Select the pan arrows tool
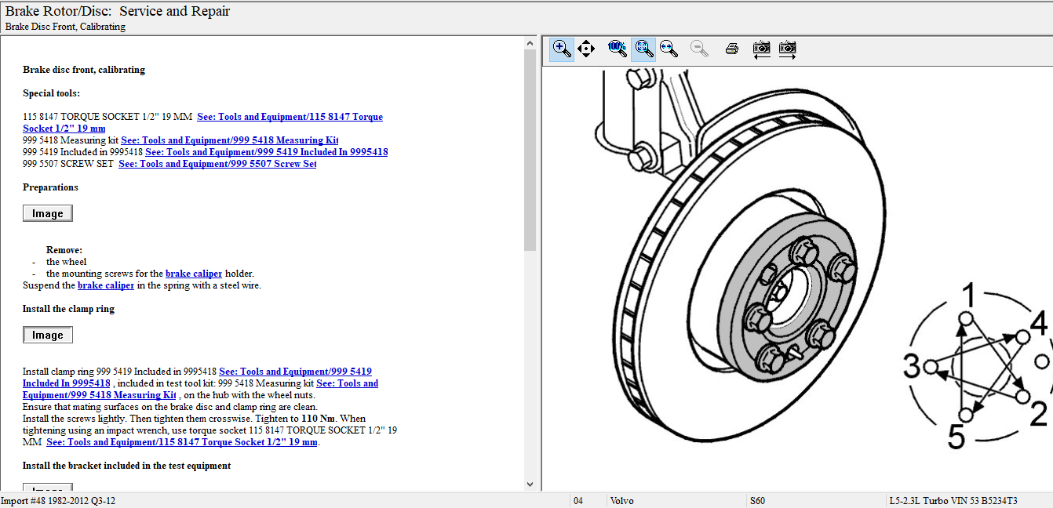1053x508 pixels. tap(586, 49)
